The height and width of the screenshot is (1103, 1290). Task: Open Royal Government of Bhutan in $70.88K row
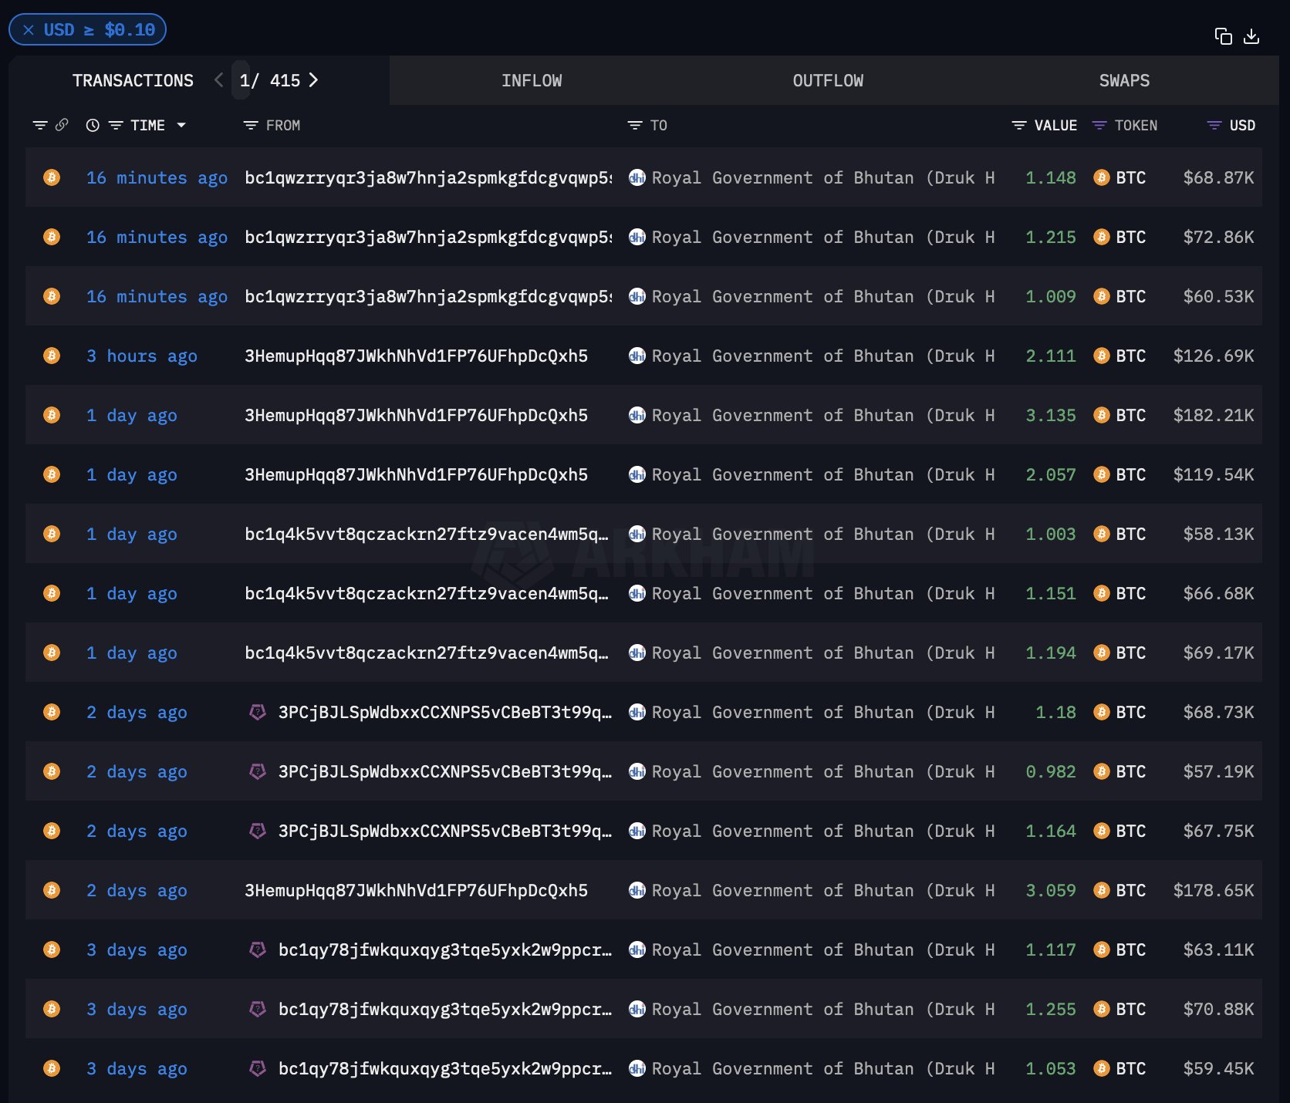point(823,1009)
